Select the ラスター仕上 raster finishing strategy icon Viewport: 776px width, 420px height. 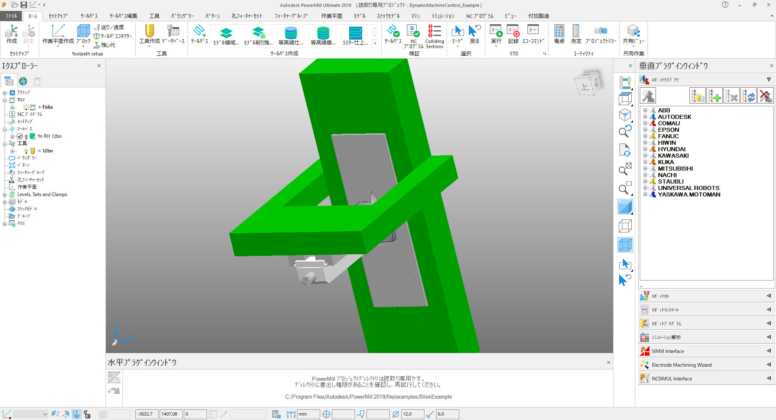coord(355,36)
